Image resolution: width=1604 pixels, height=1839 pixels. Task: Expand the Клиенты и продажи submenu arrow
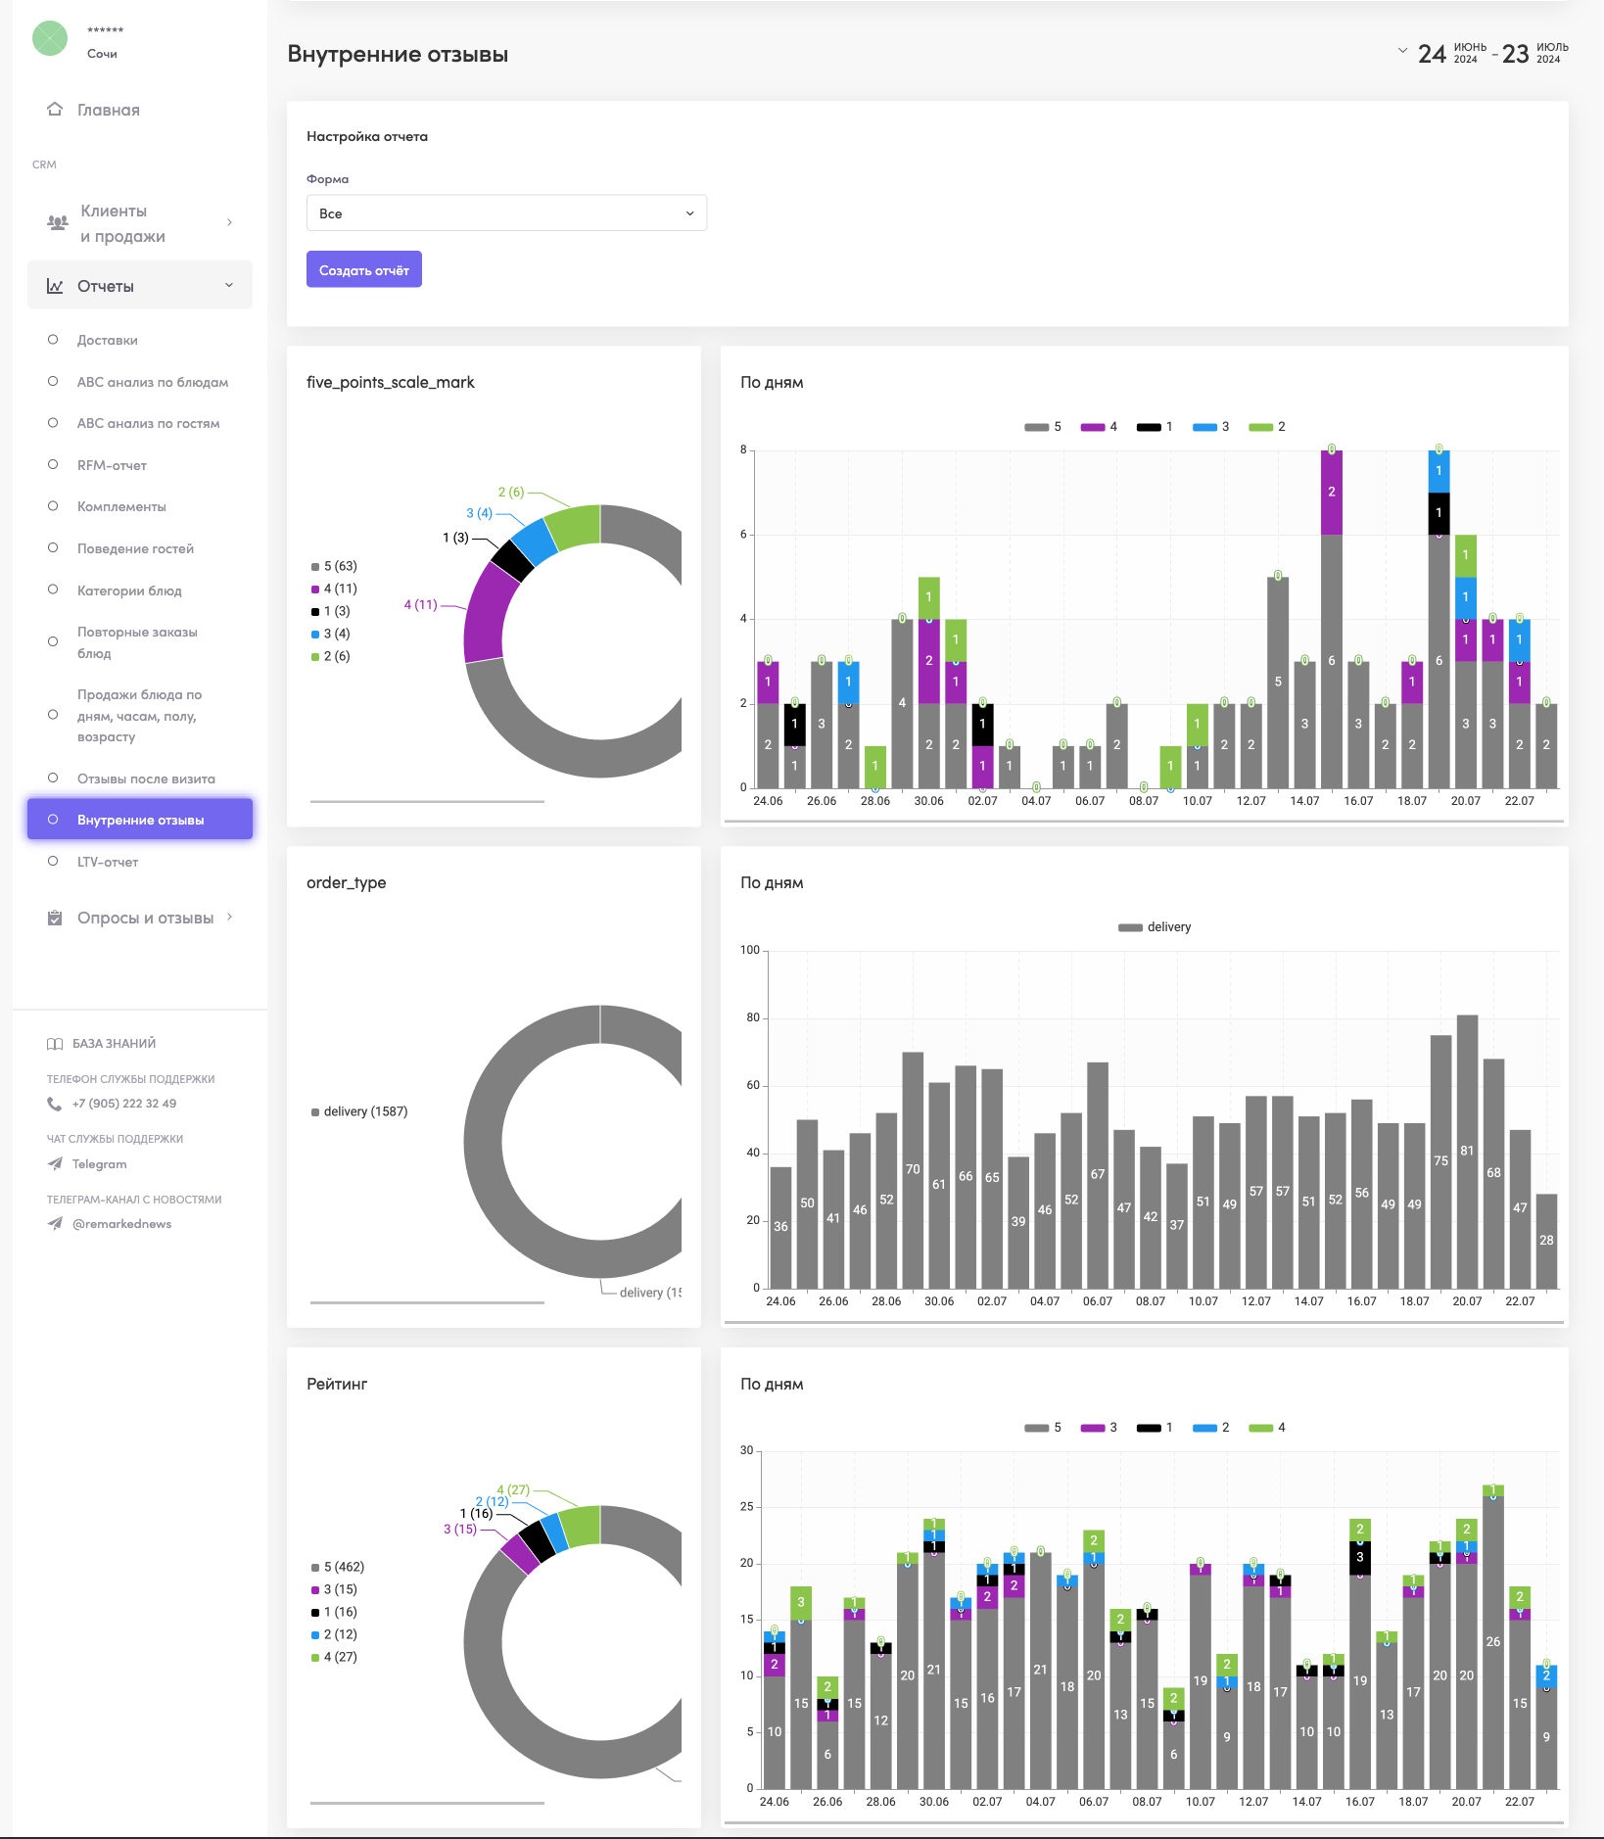(230, 222)
